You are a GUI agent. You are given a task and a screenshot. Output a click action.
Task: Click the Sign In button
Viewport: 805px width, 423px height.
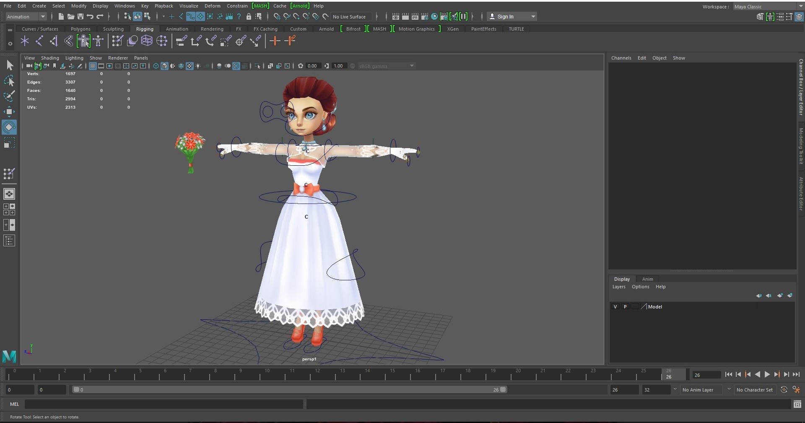point(505,17)
